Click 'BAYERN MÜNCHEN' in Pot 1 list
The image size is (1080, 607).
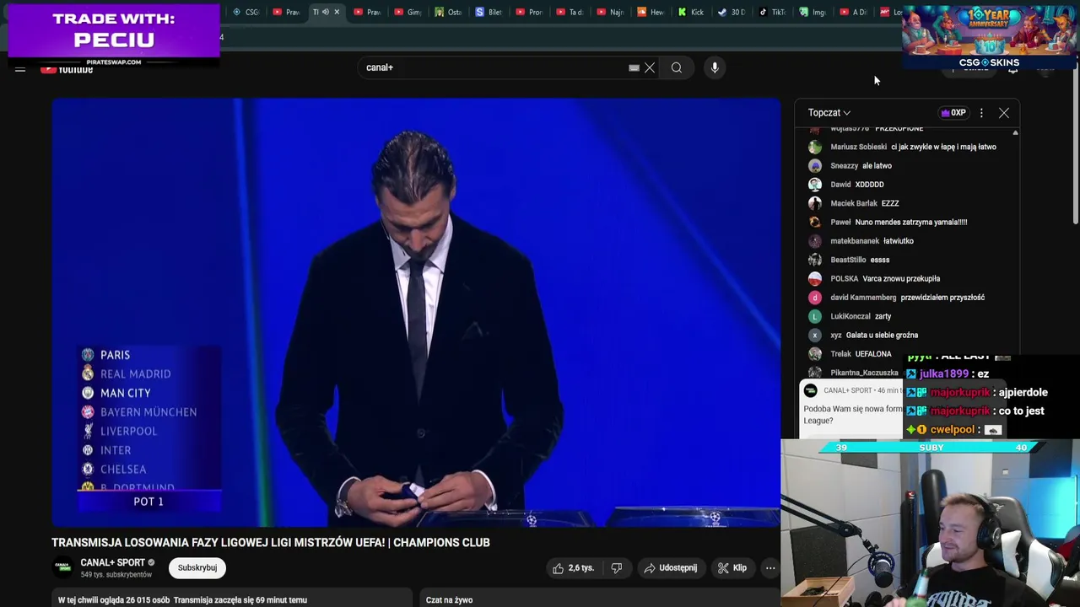tap(148, 412)
